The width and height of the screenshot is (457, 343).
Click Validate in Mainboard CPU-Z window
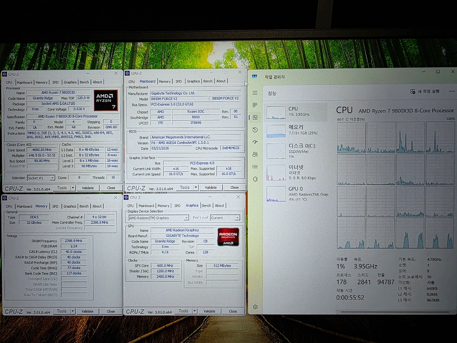click(211, 188)
